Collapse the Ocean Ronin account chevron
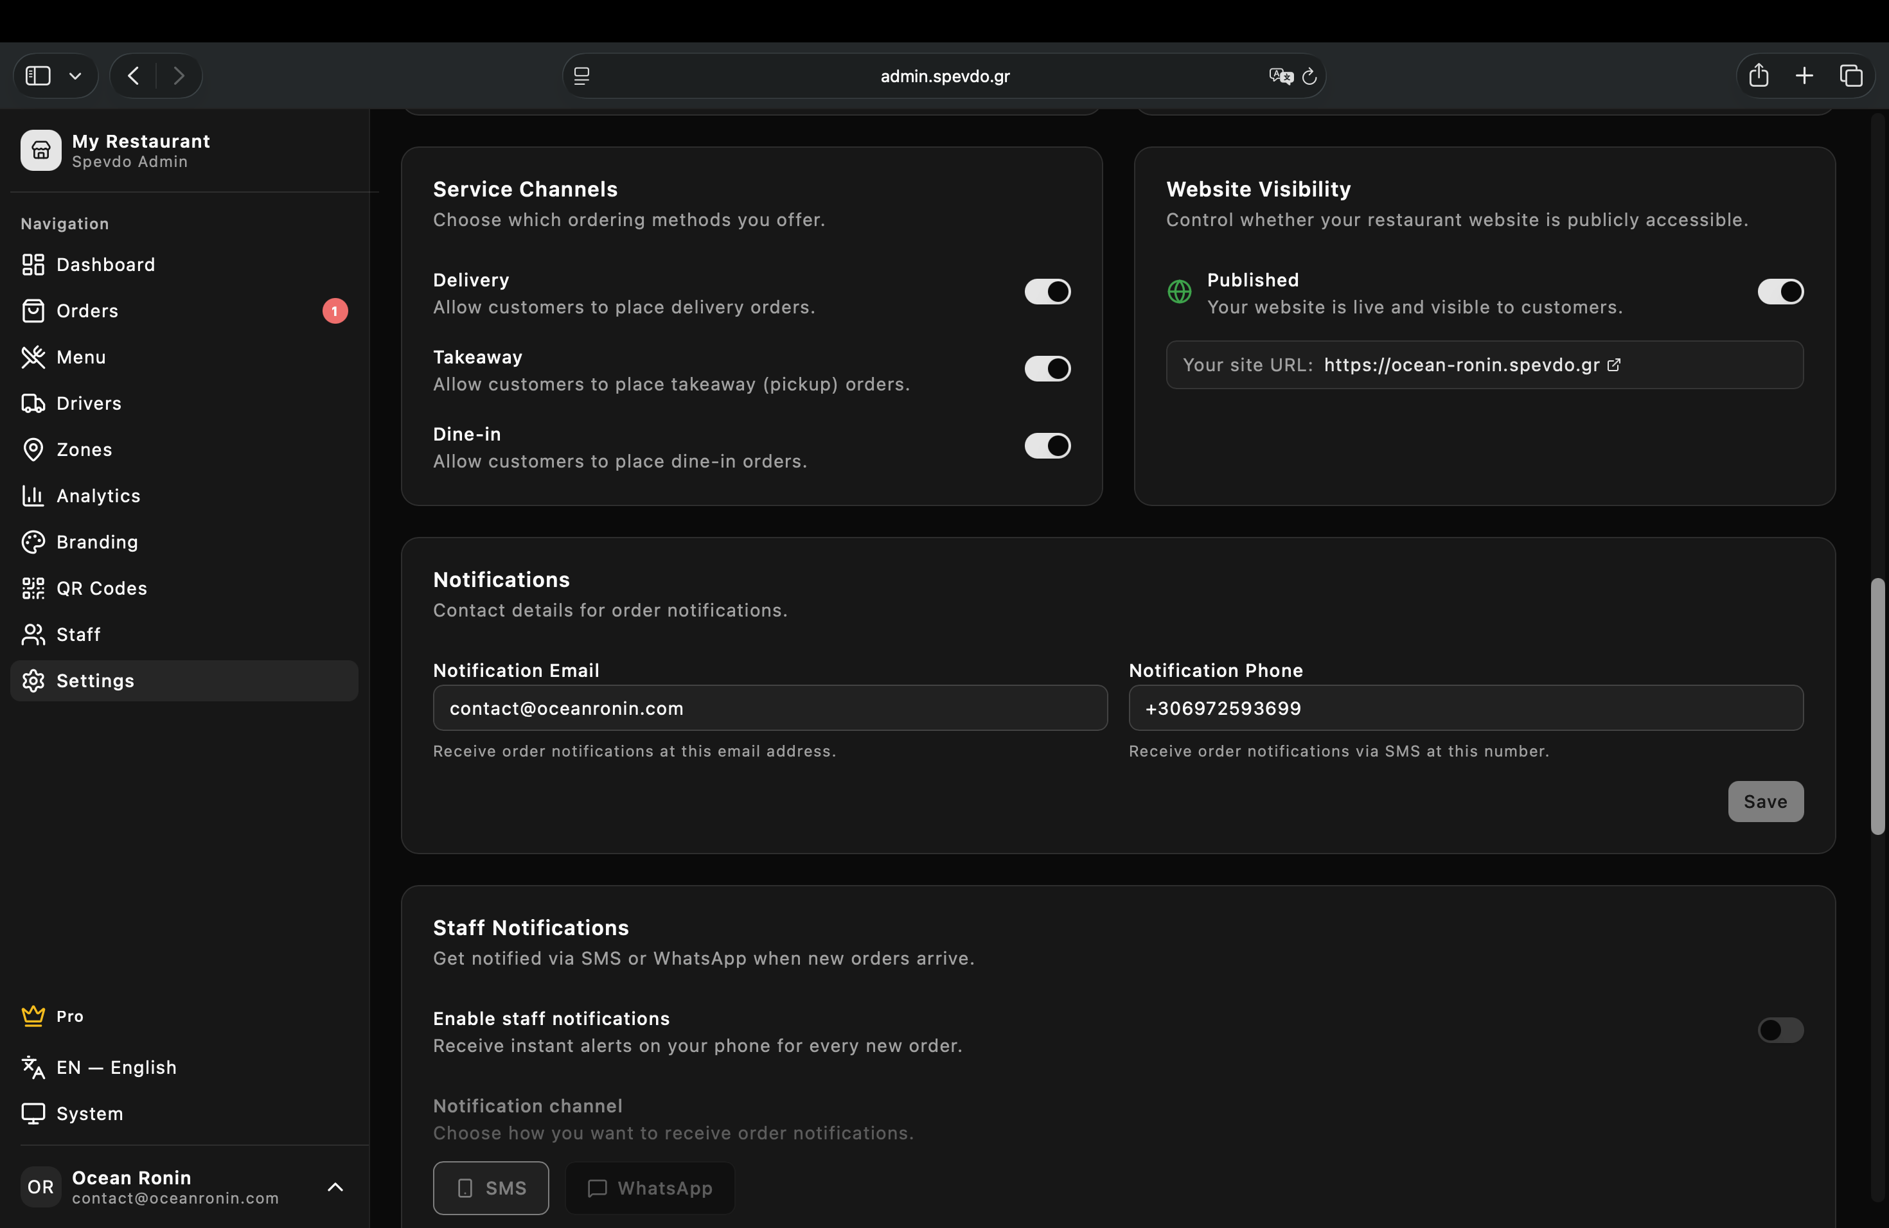1889x1228 pixels. click(x=335, y=1187)
